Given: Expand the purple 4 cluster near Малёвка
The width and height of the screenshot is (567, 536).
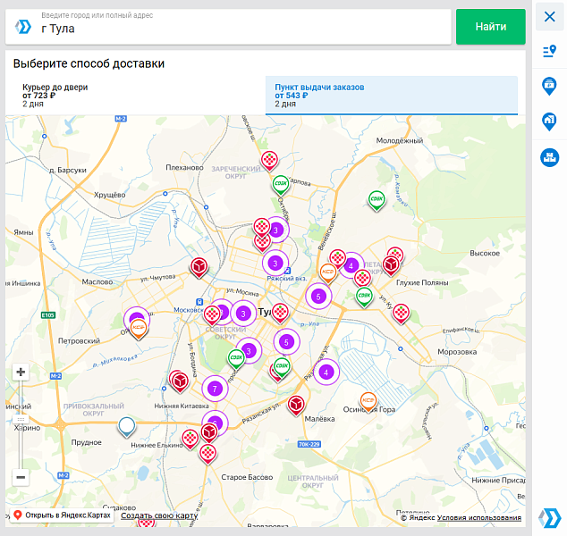Looking at the screenshot, I should click(x=326, y=372).
